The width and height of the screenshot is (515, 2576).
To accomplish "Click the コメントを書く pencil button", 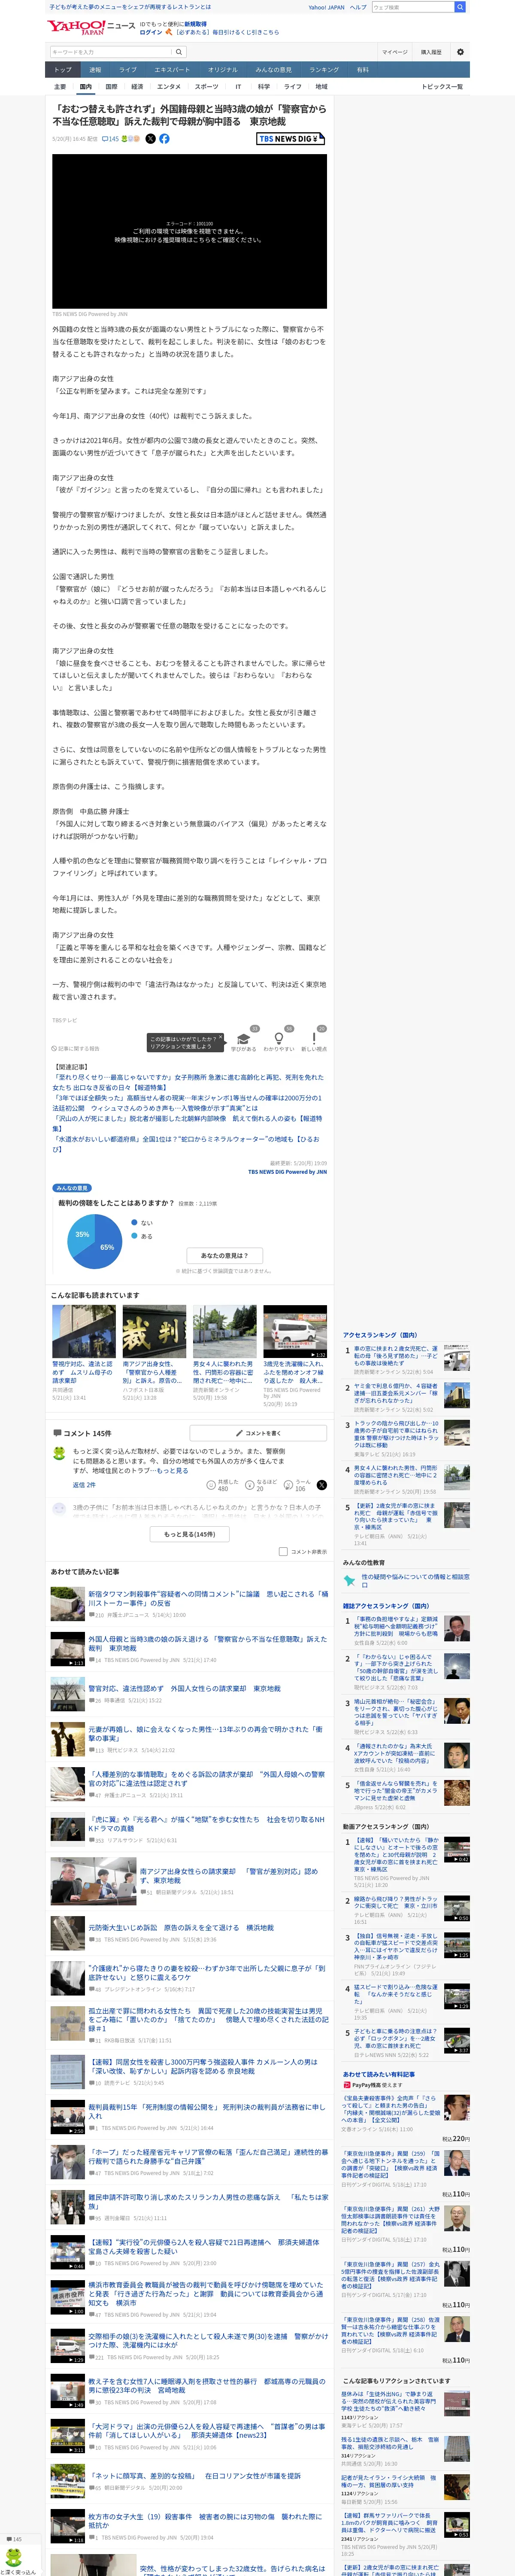I will [258, 1433].
